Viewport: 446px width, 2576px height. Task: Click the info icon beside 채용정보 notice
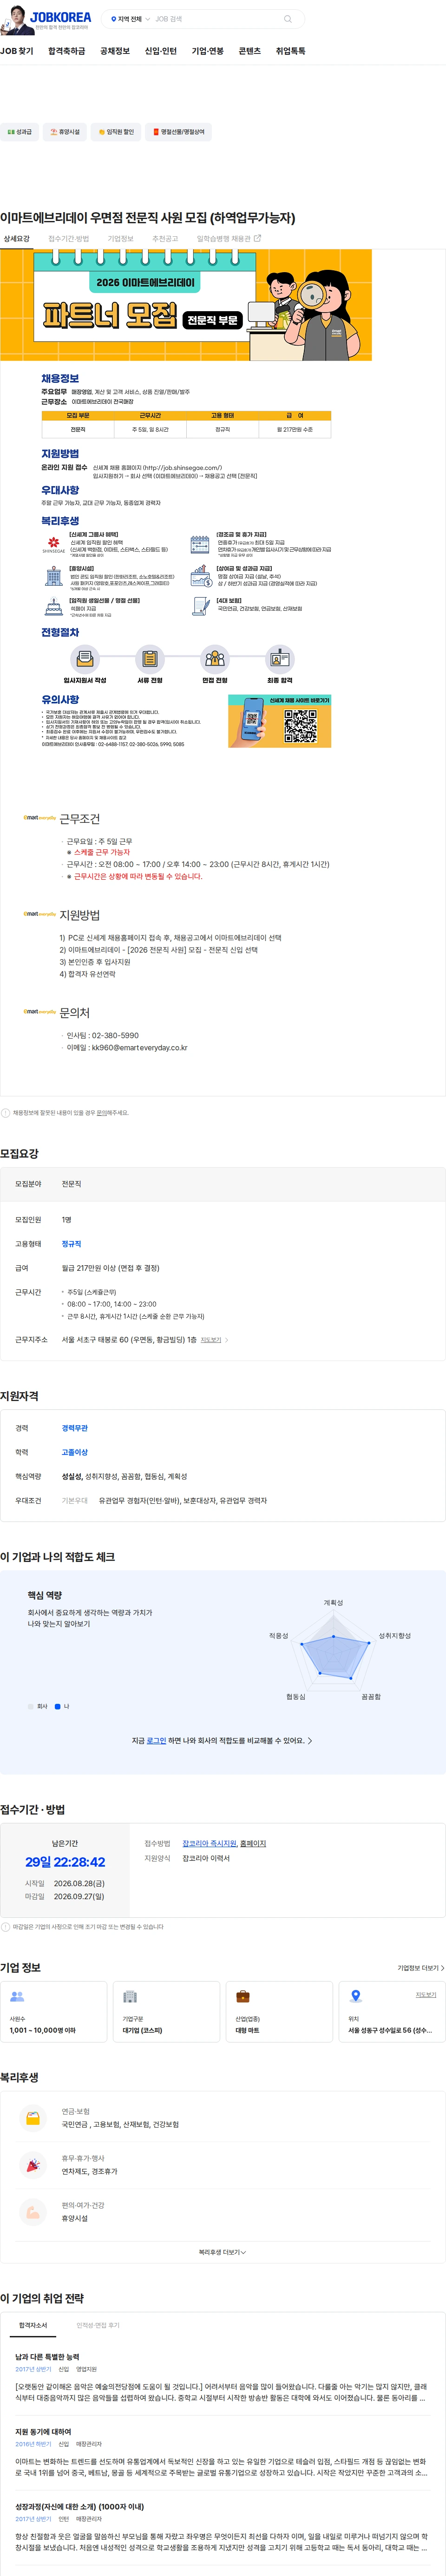pos(5,1113)
